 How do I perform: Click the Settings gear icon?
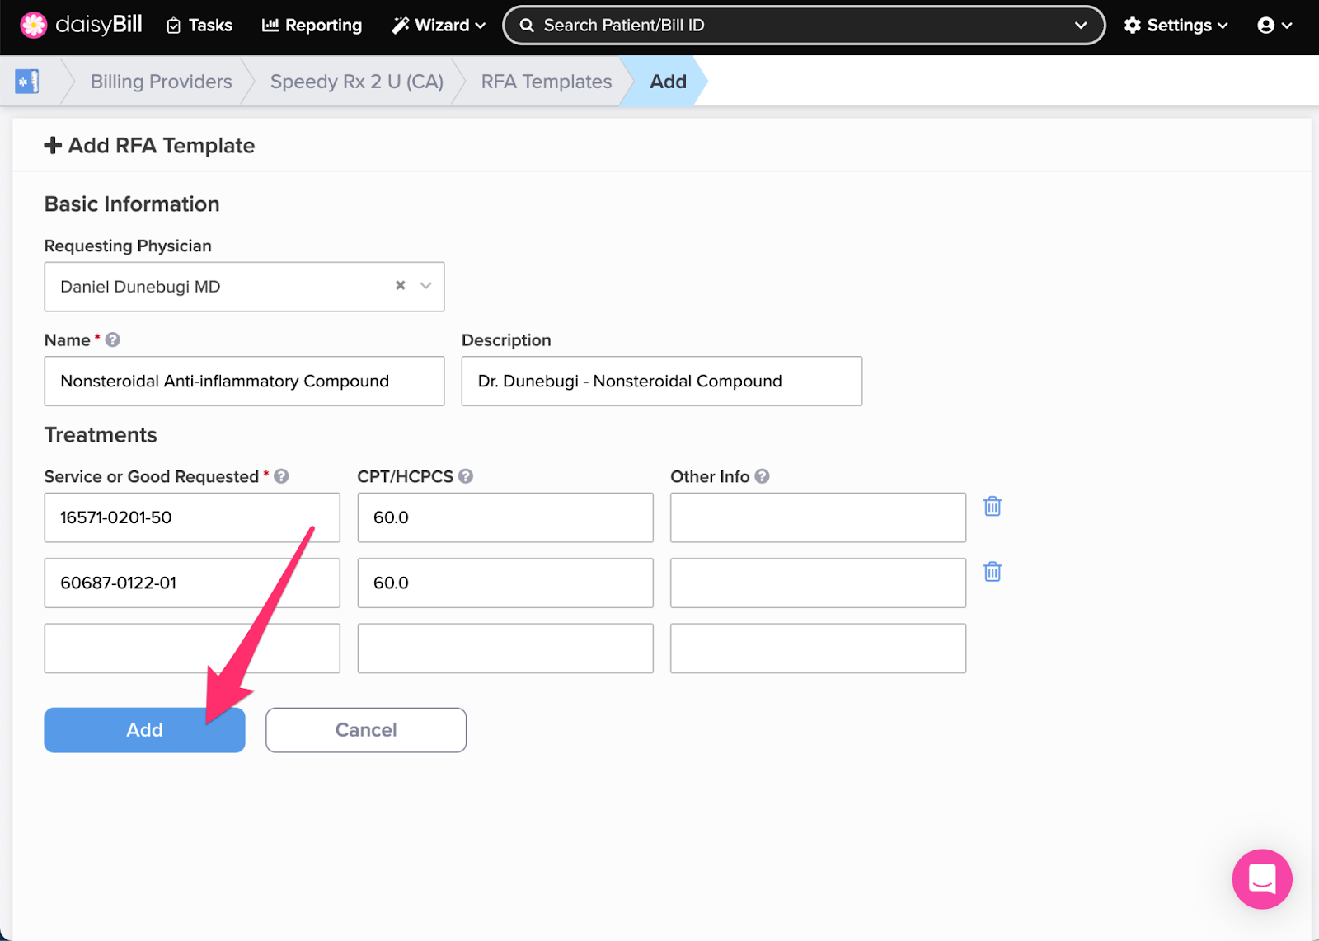pos(1133,26)
